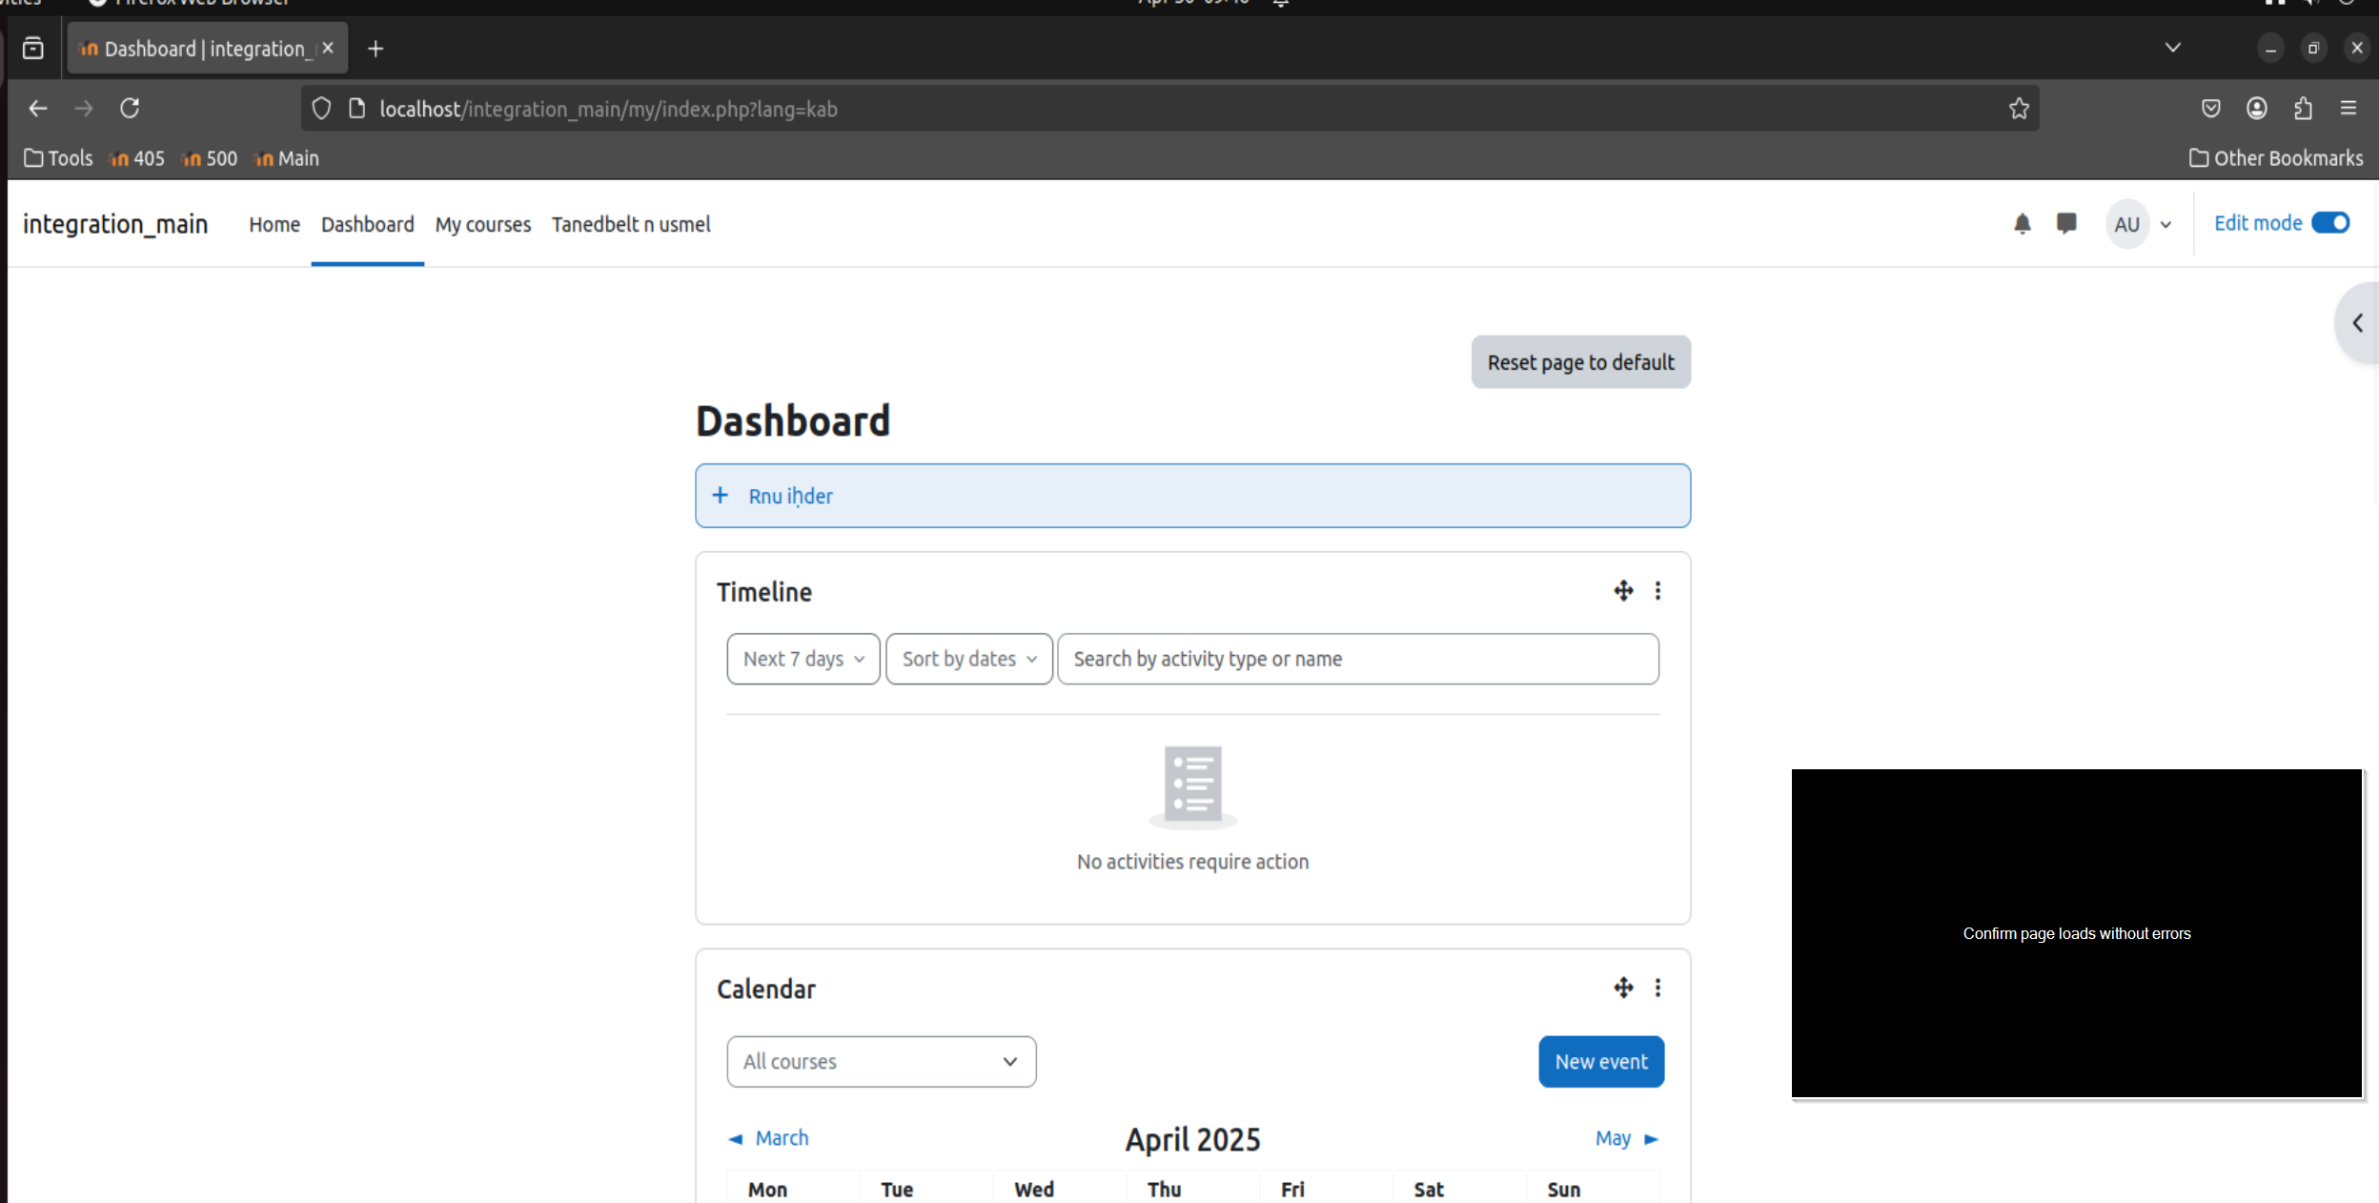Reload the page with refresh icon

[130, 109]
